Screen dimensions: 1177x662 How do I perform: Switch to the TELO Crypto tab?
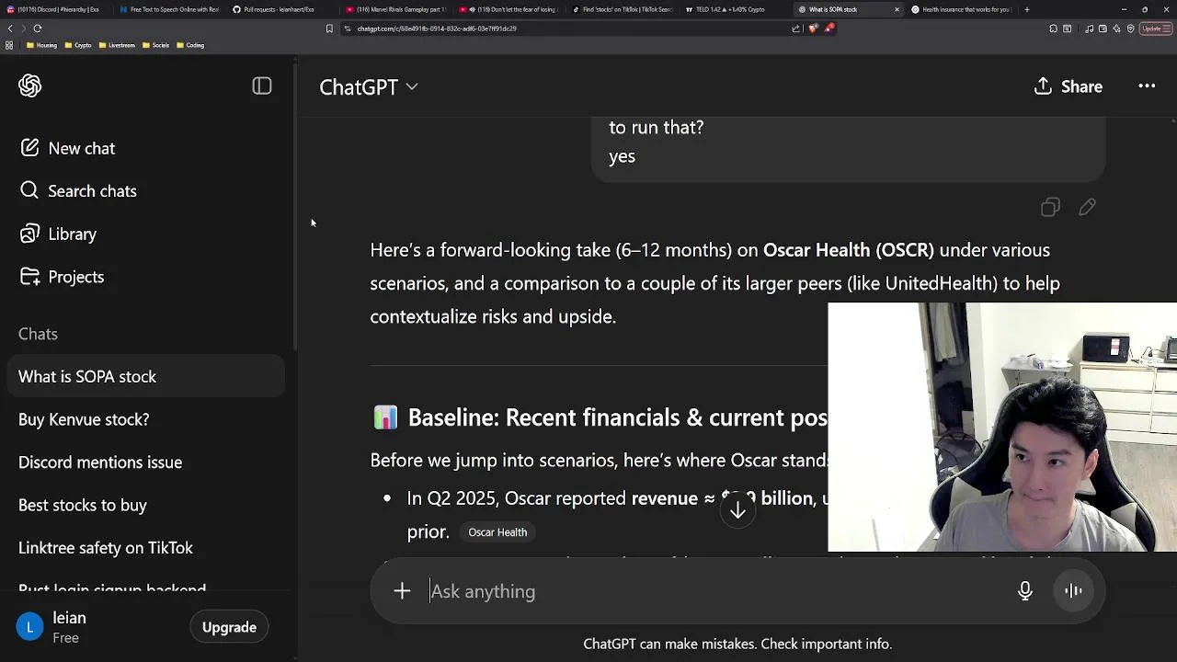736,9
